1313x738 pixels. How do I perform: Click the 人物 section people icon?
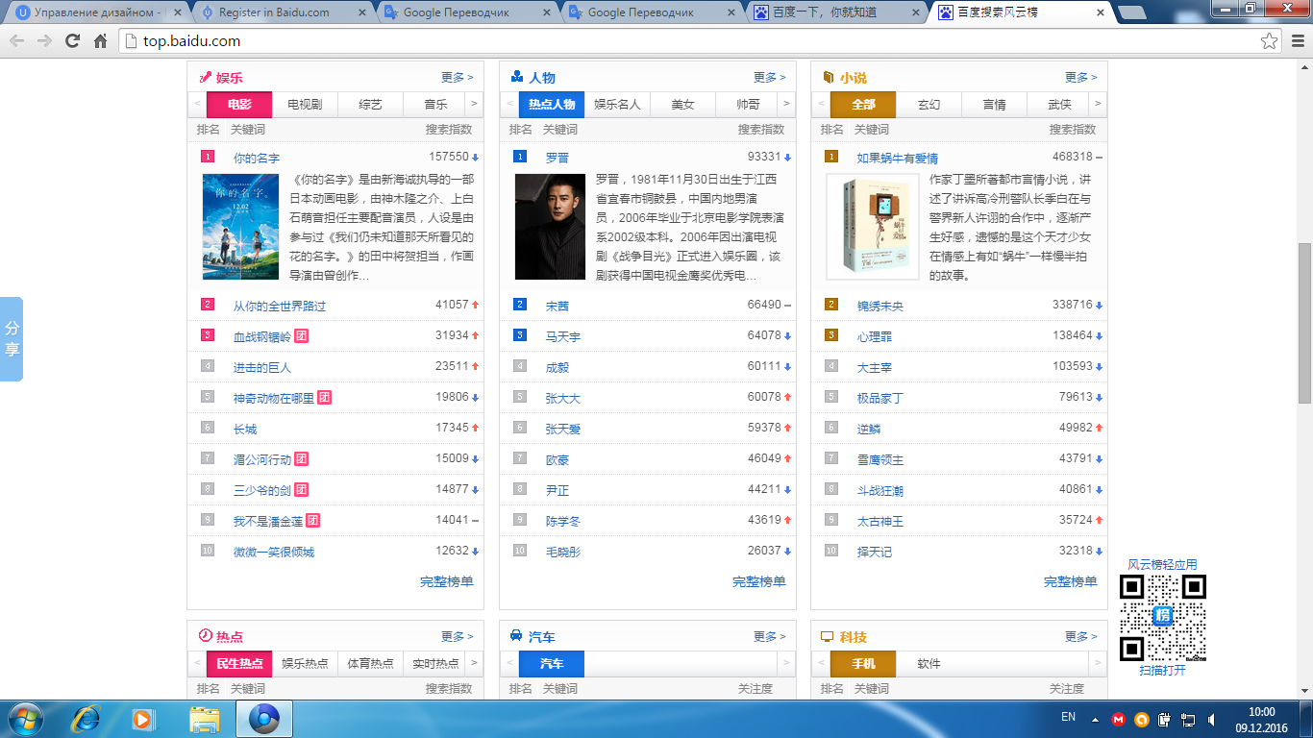(517, 77)
